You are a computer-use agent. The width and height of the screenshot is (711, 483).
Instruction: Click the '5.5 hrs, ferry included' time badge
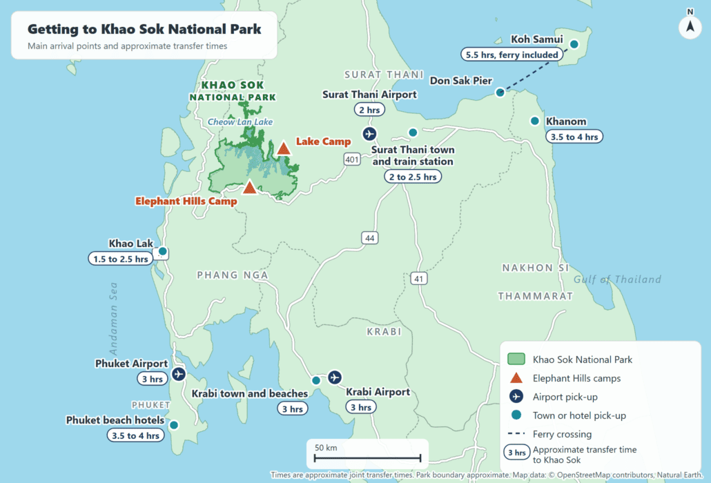[x=512, y=55]
